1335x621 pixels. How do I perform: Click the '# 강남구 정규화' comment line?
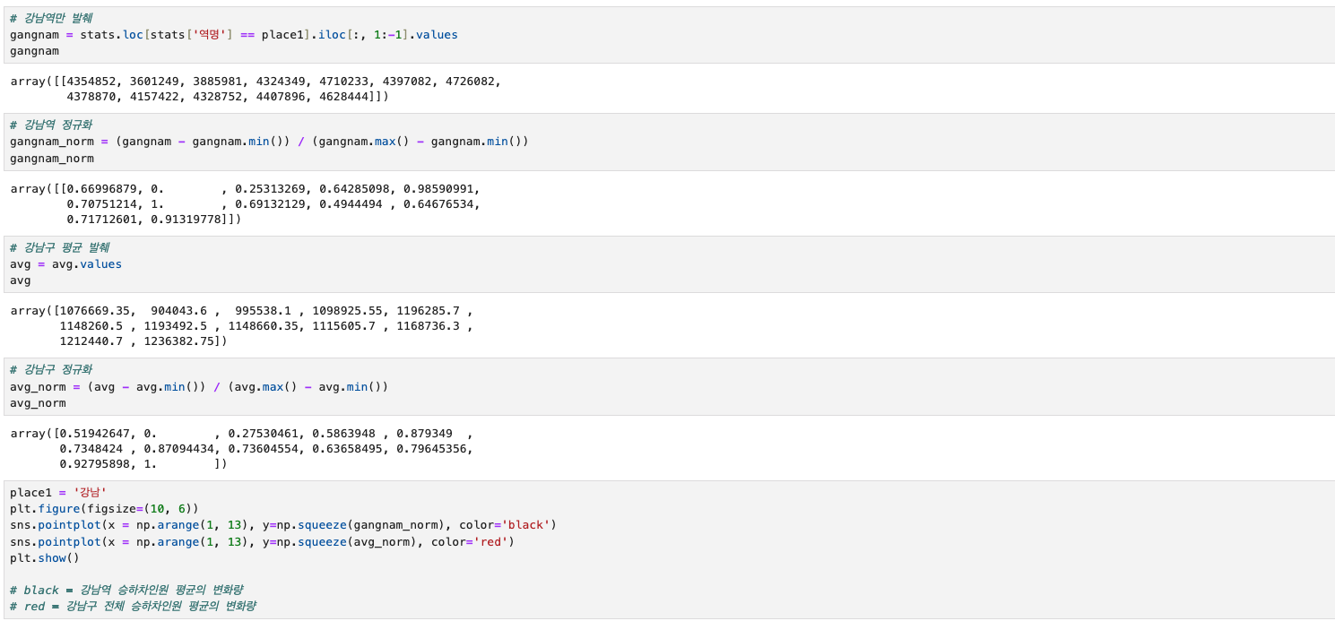(50, 369)
